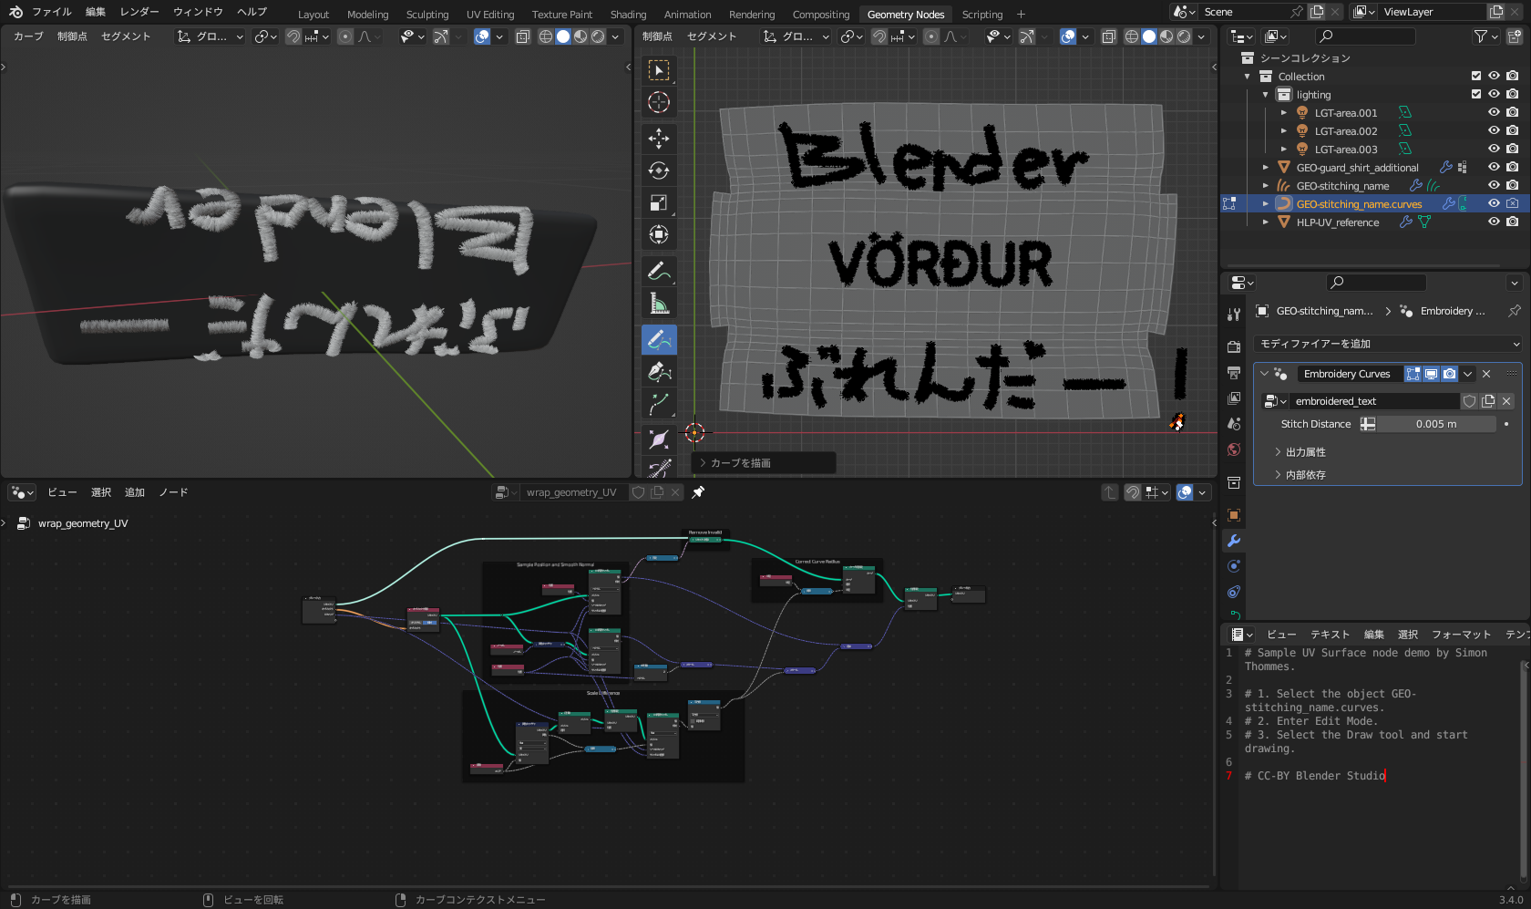Image resolution: width=1531 pixels, height=909 pixels.
Task: Select the Measure tool
Action: pyautogui.click(x=659, y=304)
